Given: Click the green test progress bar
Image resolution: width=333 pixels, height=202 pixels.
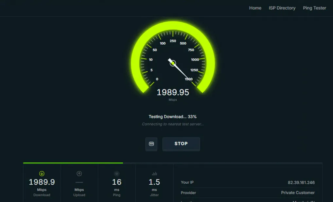Looking at the screenshot, I should [73, 163].
